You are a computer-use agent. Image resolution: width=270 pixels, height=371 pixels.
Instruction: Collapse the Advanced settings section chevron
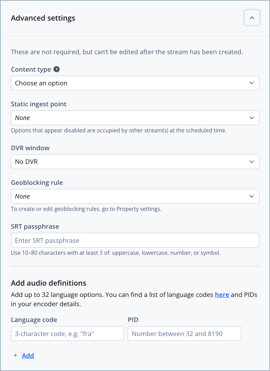[252, 18]
